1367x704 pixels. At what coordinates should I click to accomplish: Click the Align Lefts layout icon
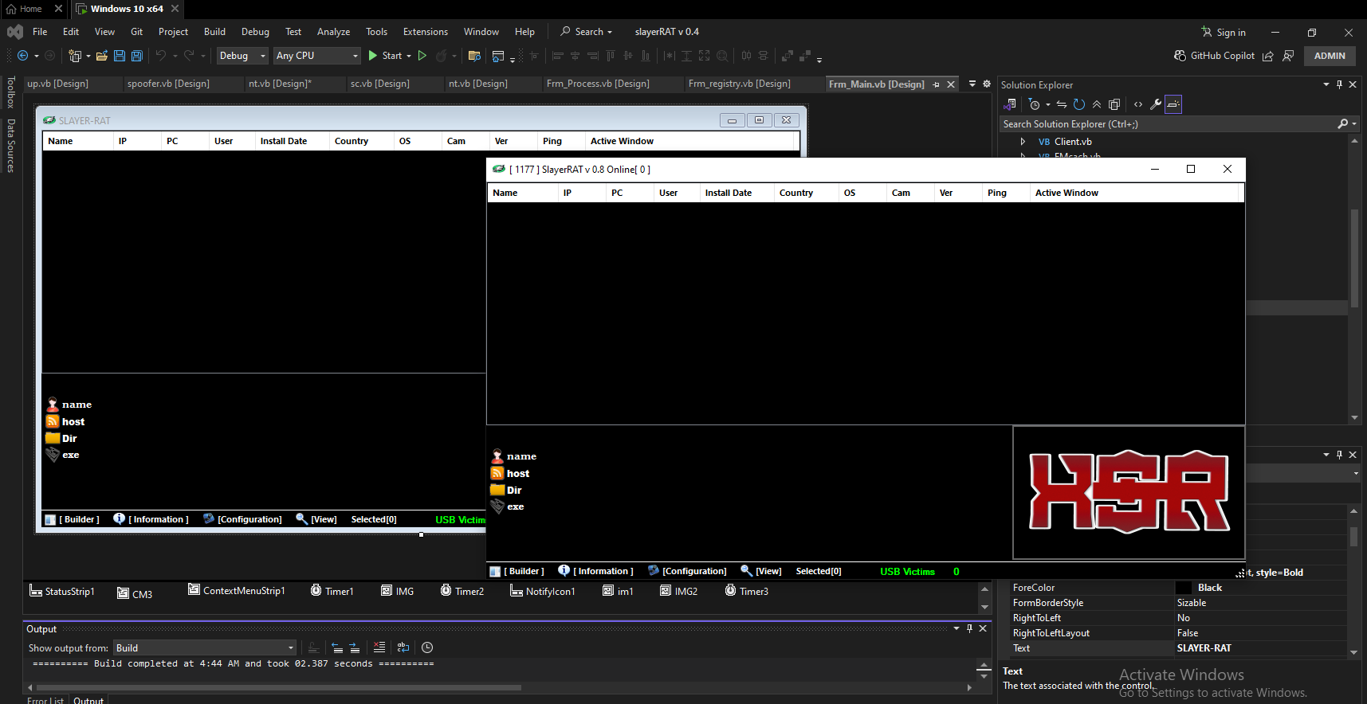[558, 56]
